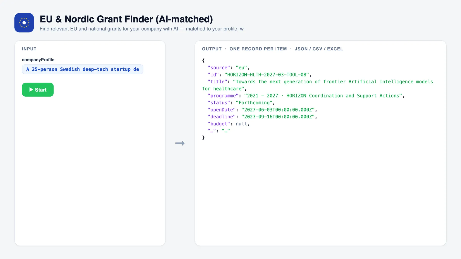Click the "companyProfile" field label

(x=38, y=60)
